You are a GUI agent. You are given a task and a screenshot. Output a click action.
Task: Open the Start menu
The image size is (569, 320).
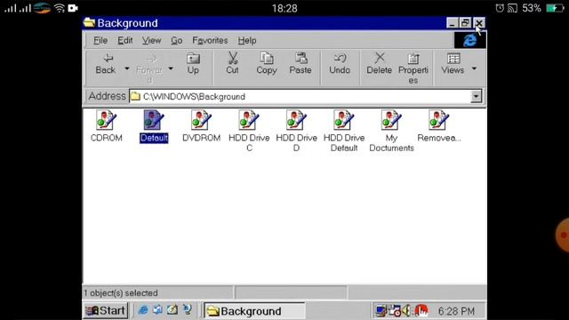pos(106,310)
